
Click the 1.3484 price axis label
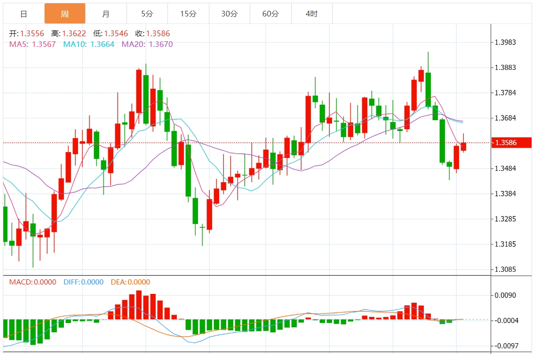point(505,169)
